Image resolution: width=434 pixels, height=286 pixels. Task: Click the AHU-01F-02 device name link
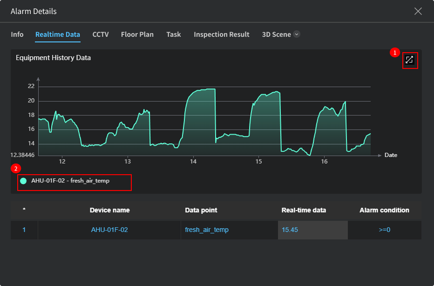(x=109, y=230)
